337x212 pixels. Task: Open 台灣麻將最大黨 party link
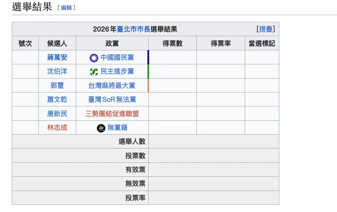click(x=112, y=85)
